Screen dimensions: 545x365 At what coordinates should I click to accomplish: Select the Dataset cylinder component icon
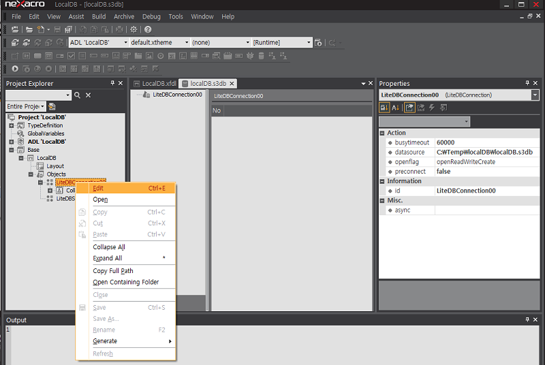click(x=262, y=56)
